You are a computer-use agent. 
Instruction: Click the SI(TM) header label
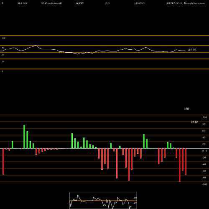(79, 3)
